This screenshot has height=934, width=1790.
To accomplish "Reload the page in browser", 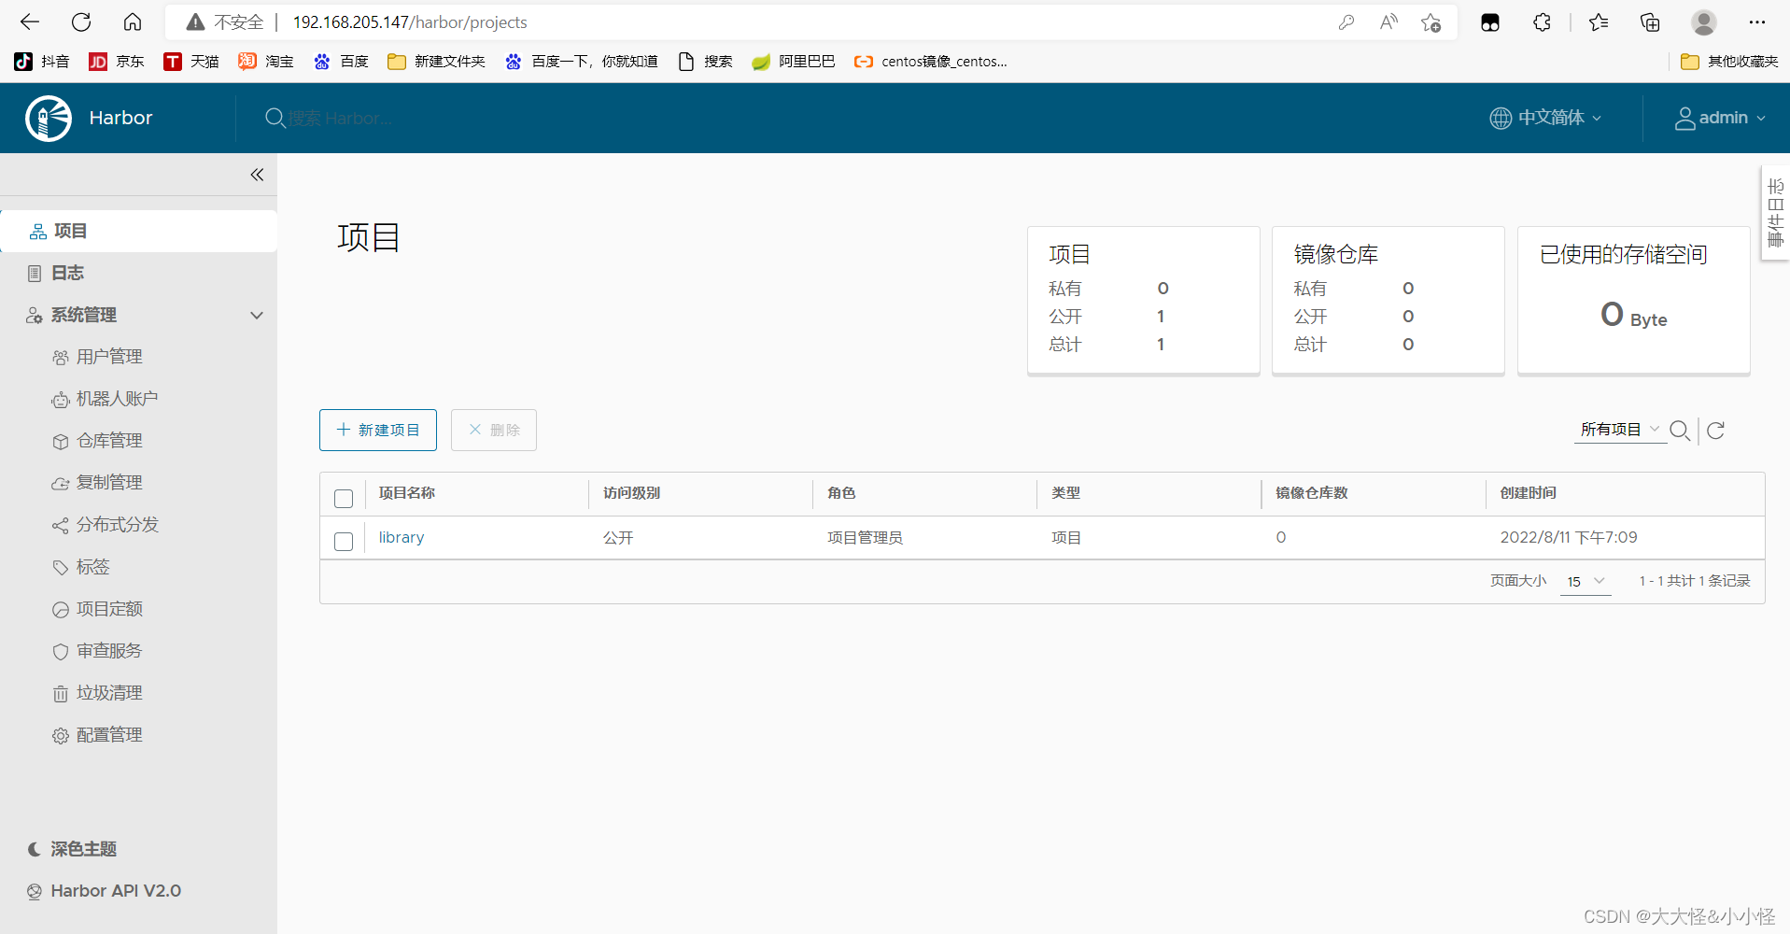I will point(81,21).
